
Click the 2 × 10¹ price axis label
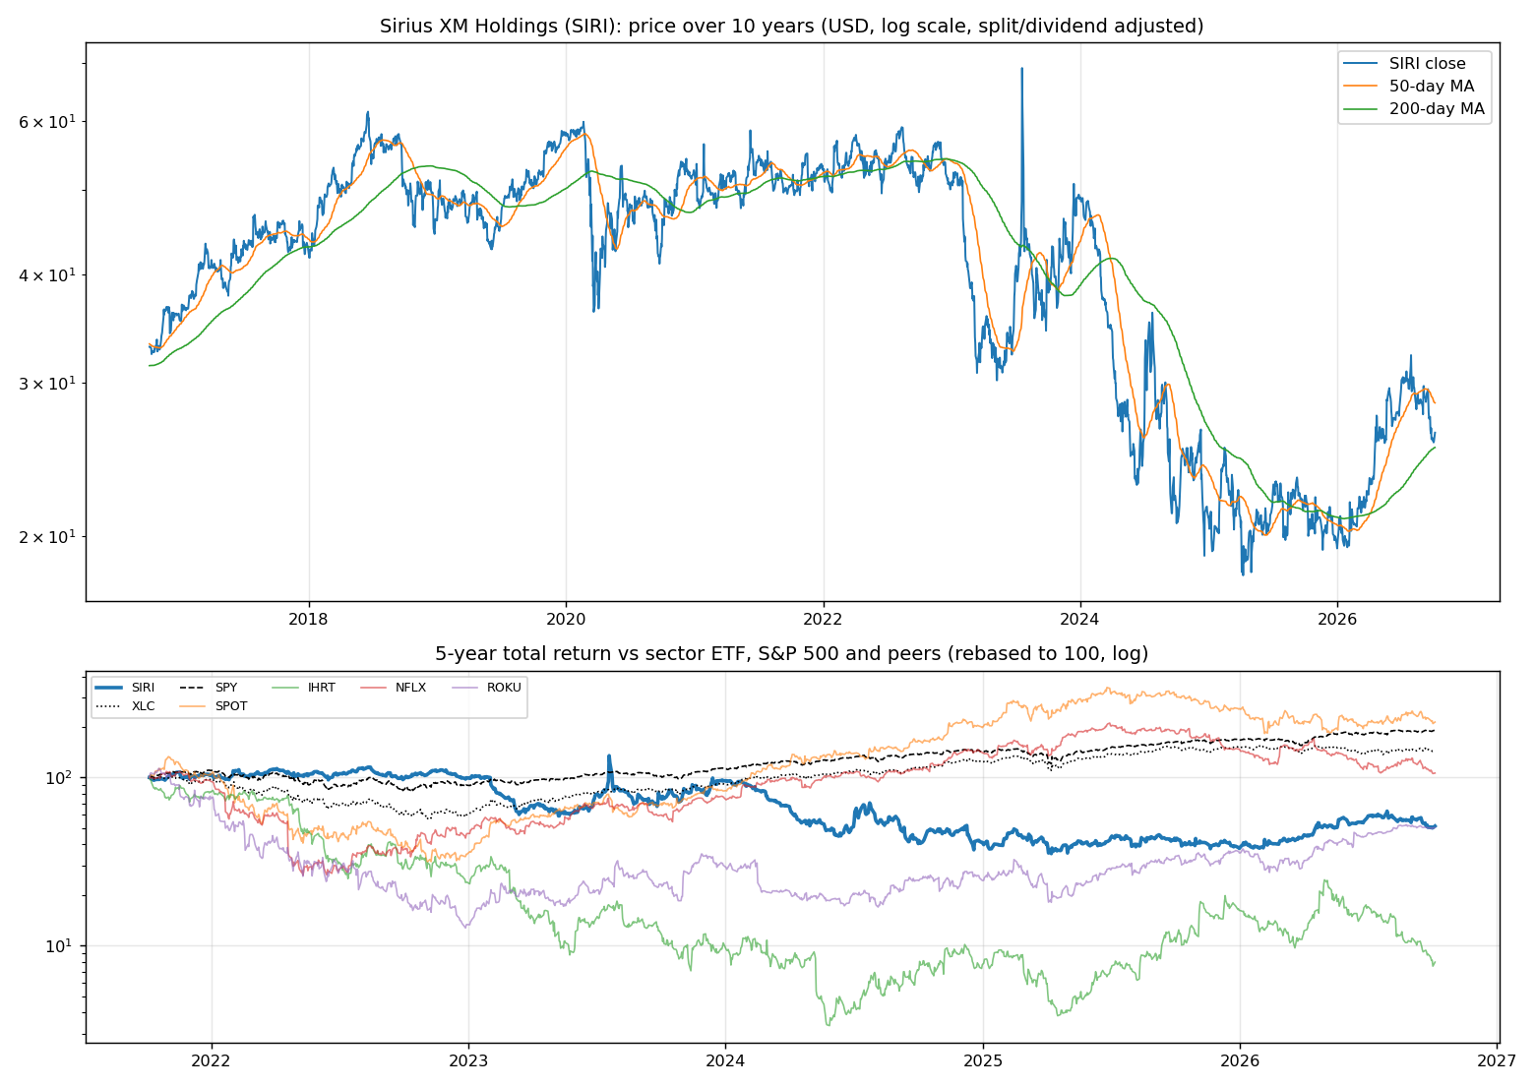(47, 536)
